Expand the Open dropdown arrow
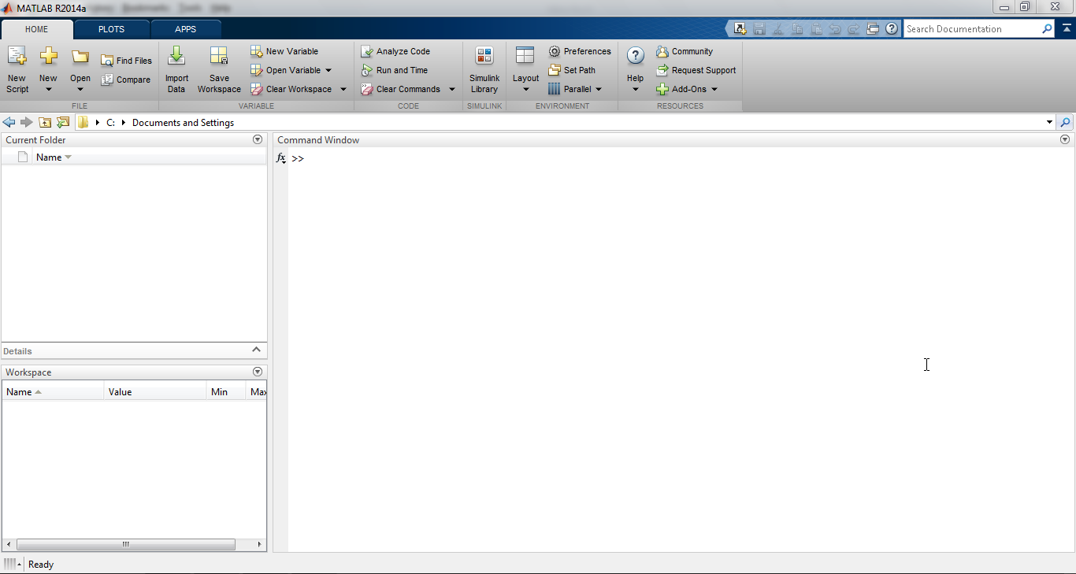 80,89
